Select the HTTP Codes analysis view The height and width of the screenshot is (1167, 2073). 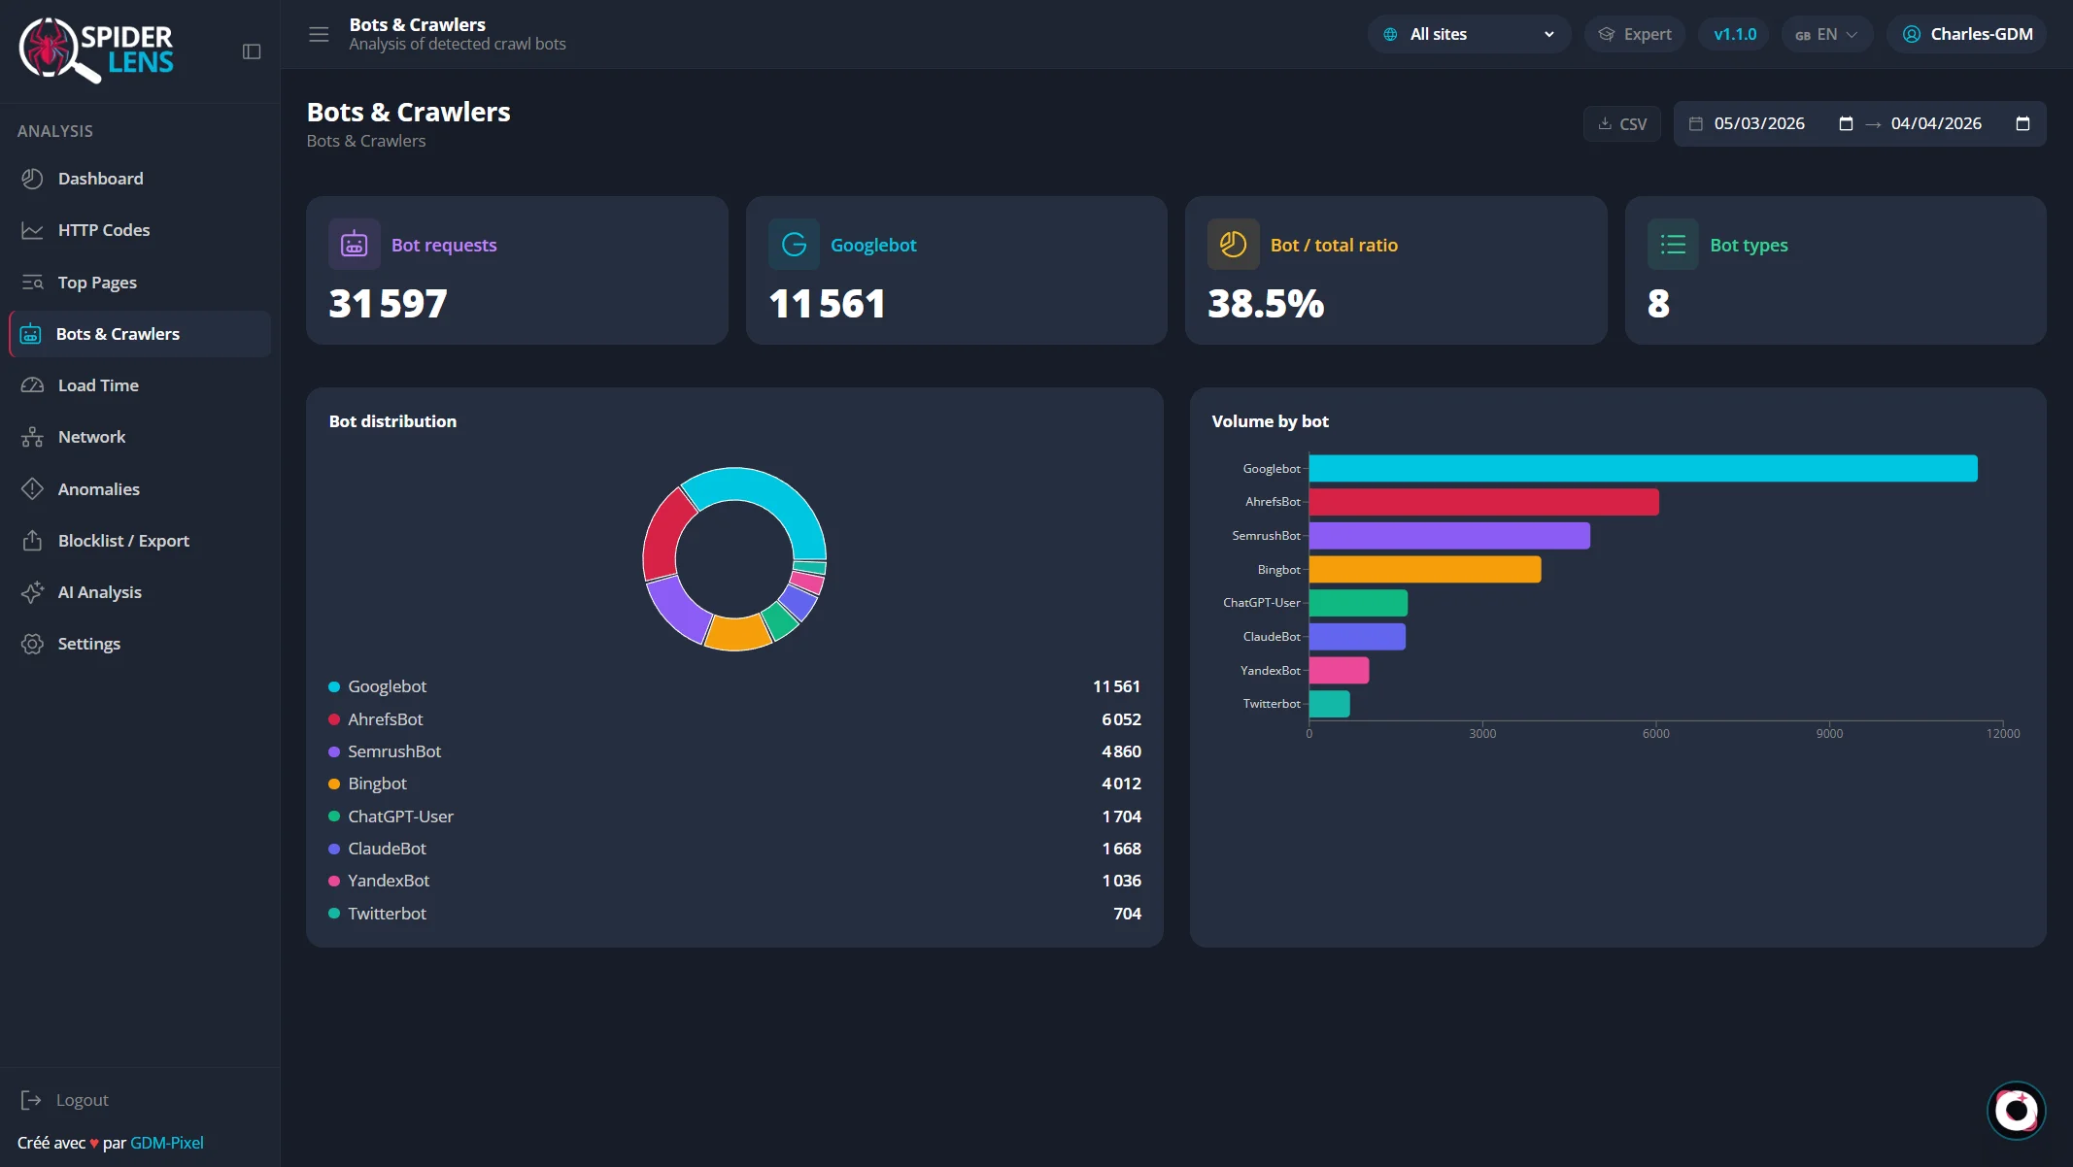[x=103, y=230]
